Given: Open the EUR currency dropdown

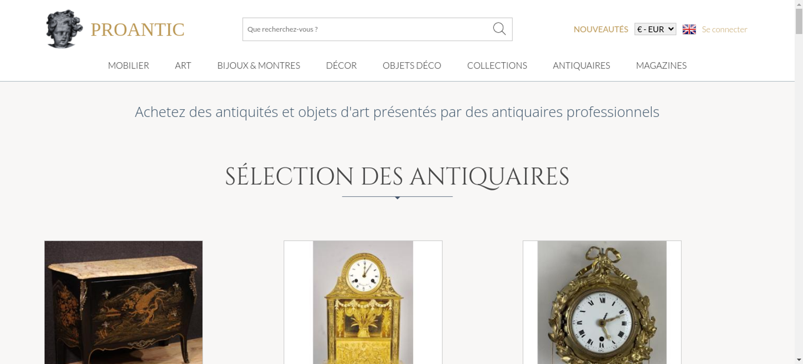Looking at the screenshot, I should click(655, 29).
